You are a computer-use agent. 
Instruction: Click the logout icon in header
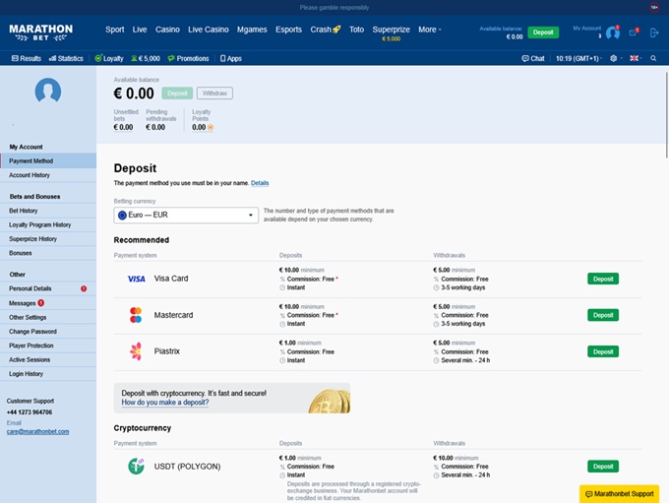click(654, 32)
